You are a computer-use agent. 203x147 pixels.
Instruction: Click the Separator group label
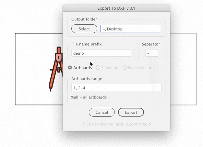click(x=151, y=44)
